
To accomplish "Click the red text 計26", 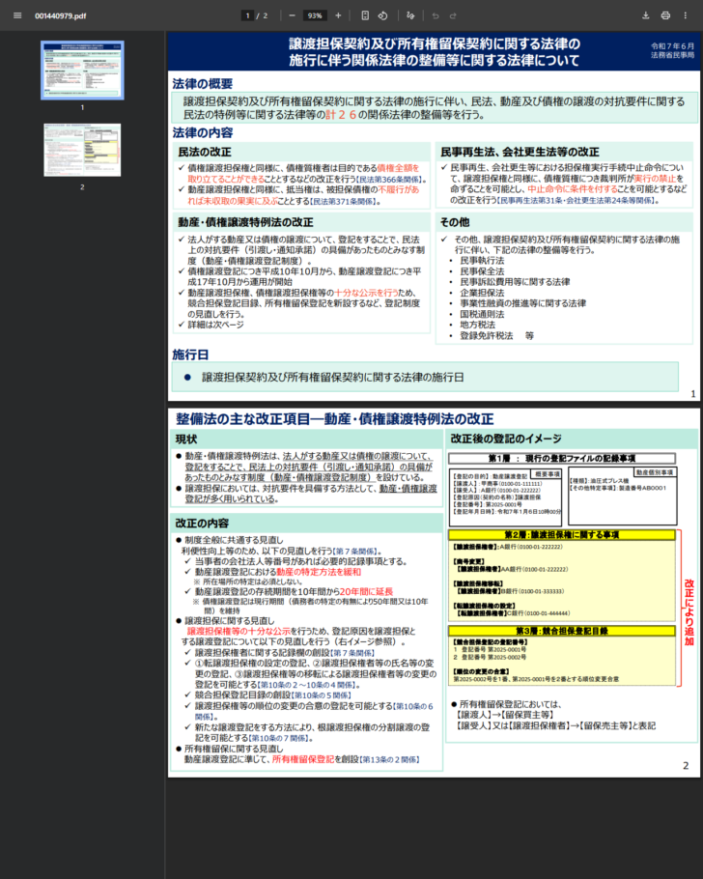I will click(341, 114).
